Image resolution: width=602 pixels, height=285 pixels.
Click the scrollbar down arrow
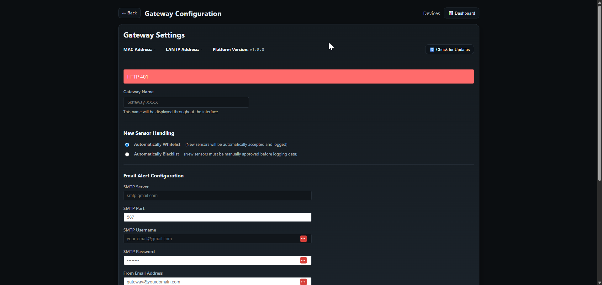click(x=599, y=282)
